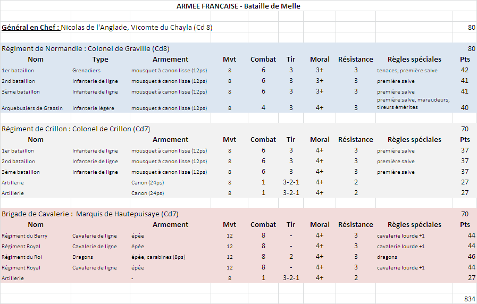Click 'Régiment de Crillon : Colonel de Crillon (Cd7)' header
This screenshot has height=304, width=477.
[x=76, y=129]
